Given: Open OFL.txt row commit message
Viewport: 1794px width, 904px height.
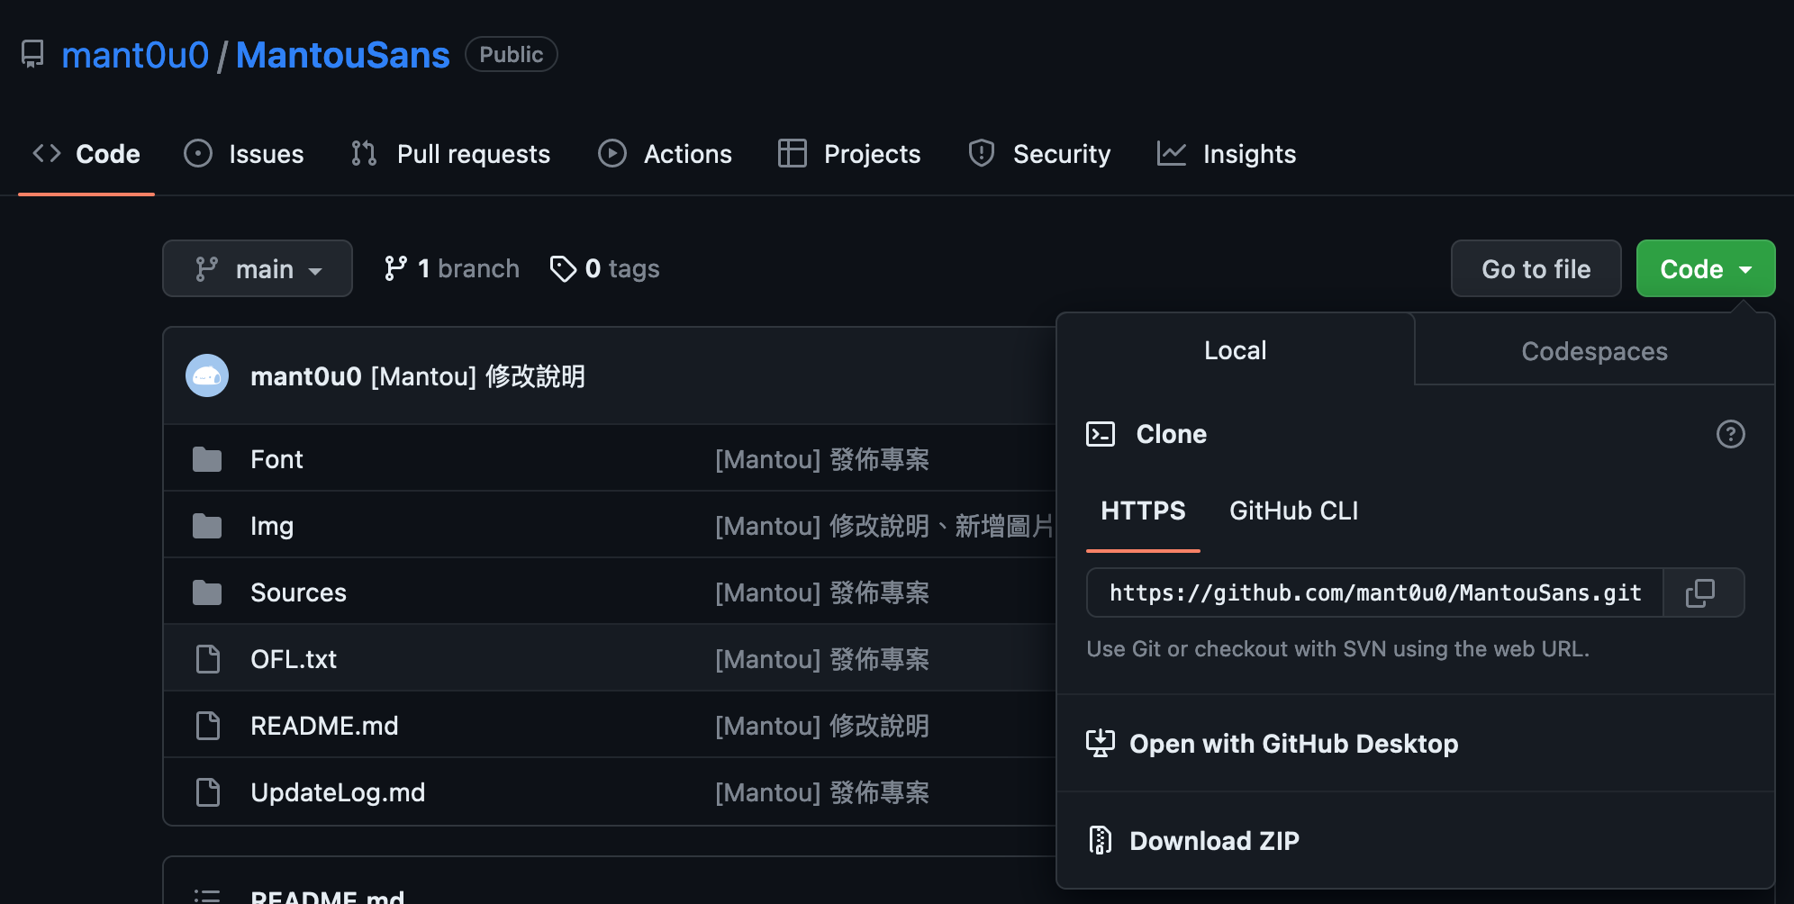Looking at the screenshot, I should tap(822, 659).
